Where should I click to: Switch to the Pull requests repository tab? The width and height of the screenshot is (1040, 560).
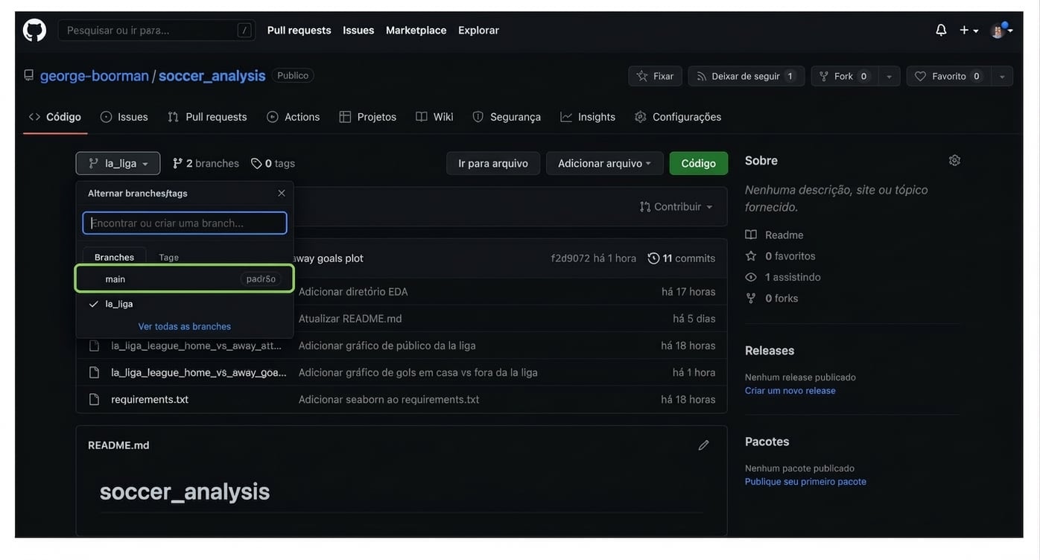207,117
